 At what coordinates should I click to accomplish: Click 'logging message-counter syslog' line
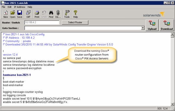tap(23, 92)
